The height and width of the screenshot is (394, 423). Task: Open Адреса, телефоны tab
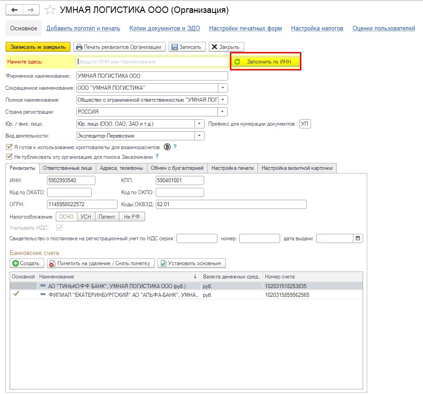[x=121, y=168]
